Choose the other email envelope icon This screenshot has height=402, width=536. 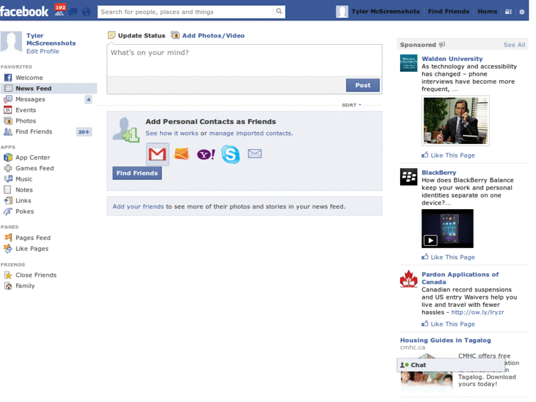pos(255,154)
